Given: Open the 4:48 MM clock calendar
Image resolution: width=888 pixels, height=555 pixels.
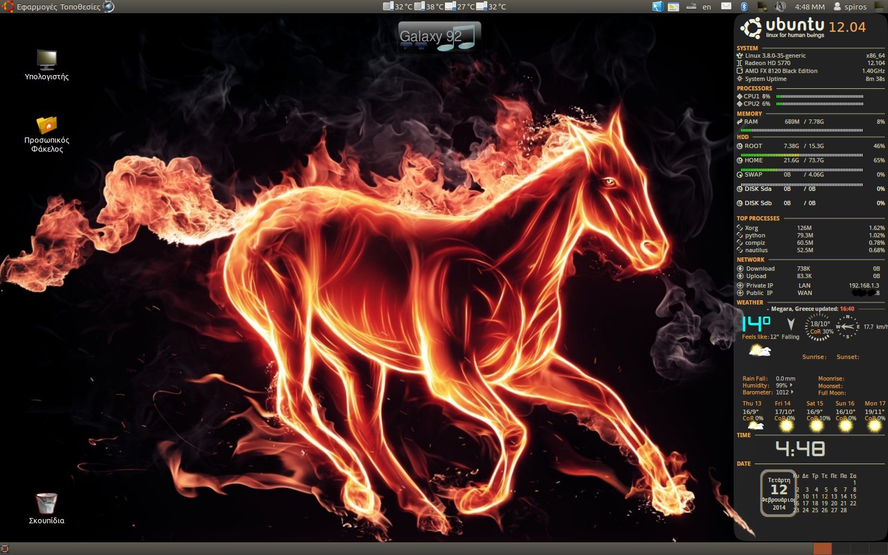Looking at the screenshot, I should [809, 7].
